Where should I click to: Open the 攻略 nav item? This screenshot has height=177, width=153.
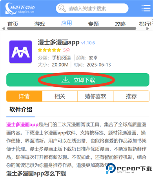[x=120, y=24]
